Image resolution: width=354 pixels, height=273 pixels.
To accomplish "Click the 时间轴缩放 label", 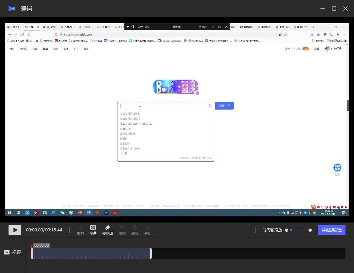I will 272,230.
